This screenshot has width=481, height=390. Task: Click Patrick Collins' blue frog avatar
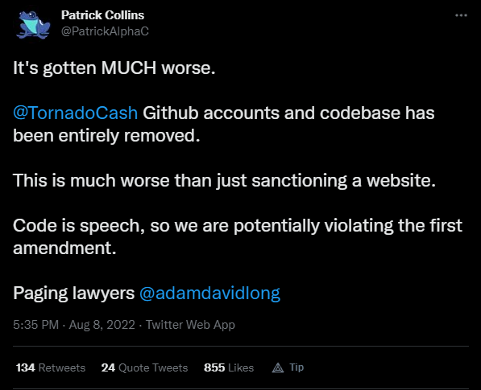34,24
